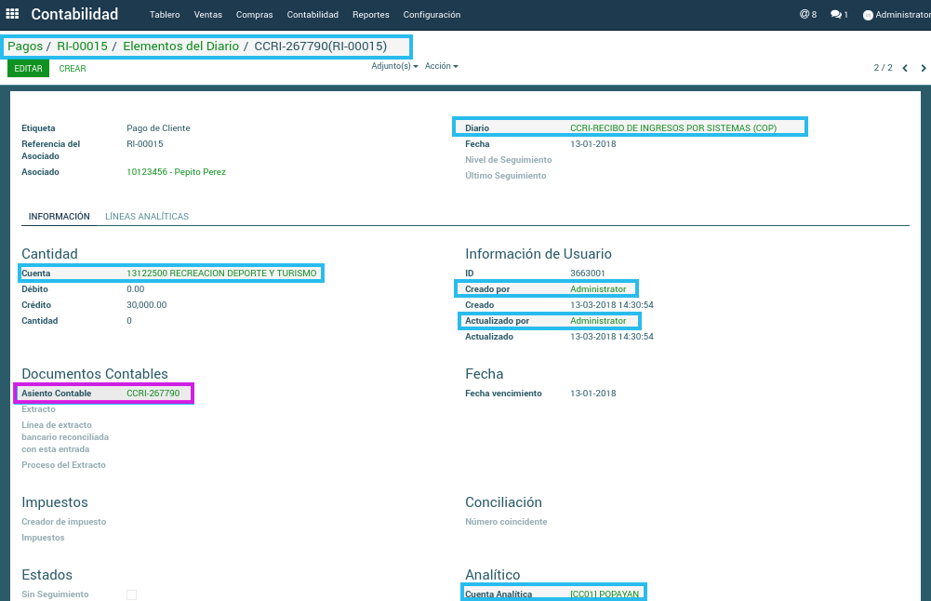Open the Ventas menu
Viewport: 931px width, 601px height.
tap(208, 15)
